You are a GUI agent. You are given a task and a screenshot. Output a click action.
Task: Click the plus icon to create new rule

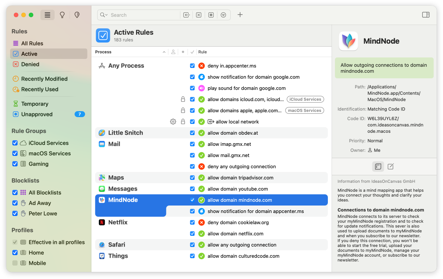[240, 15]
